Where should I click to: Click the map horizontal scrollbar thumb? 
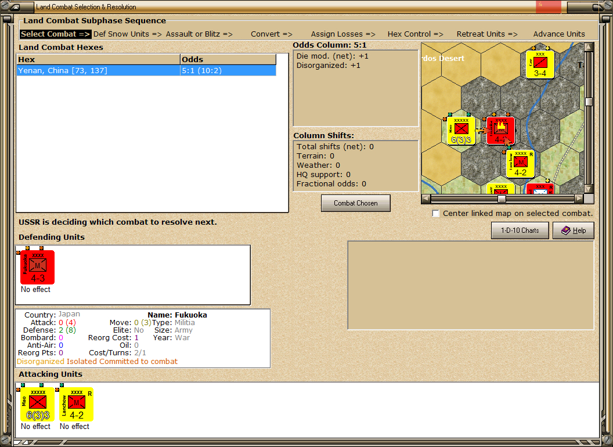coord(502,199)
